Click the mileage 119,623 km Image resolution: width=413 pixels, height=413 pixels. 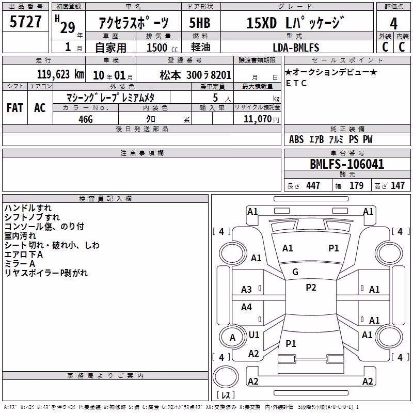(60, 74)
